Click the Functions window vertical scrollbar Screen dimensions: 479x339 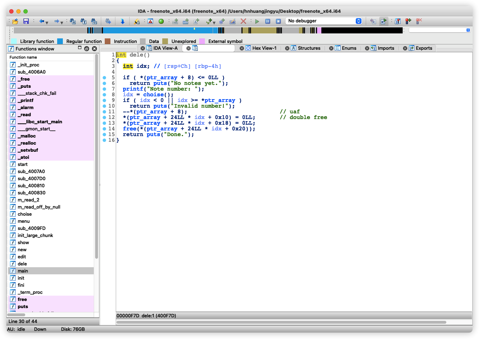97,156
